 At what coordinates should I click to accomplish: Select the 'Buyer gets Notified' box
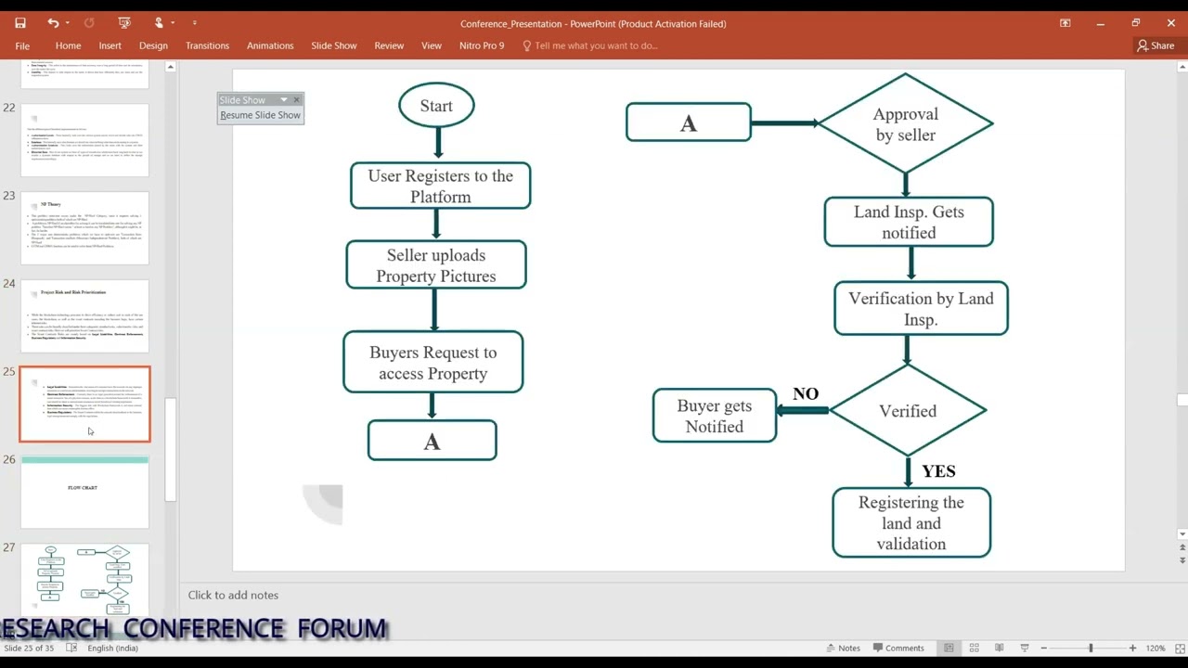[715, 416]
